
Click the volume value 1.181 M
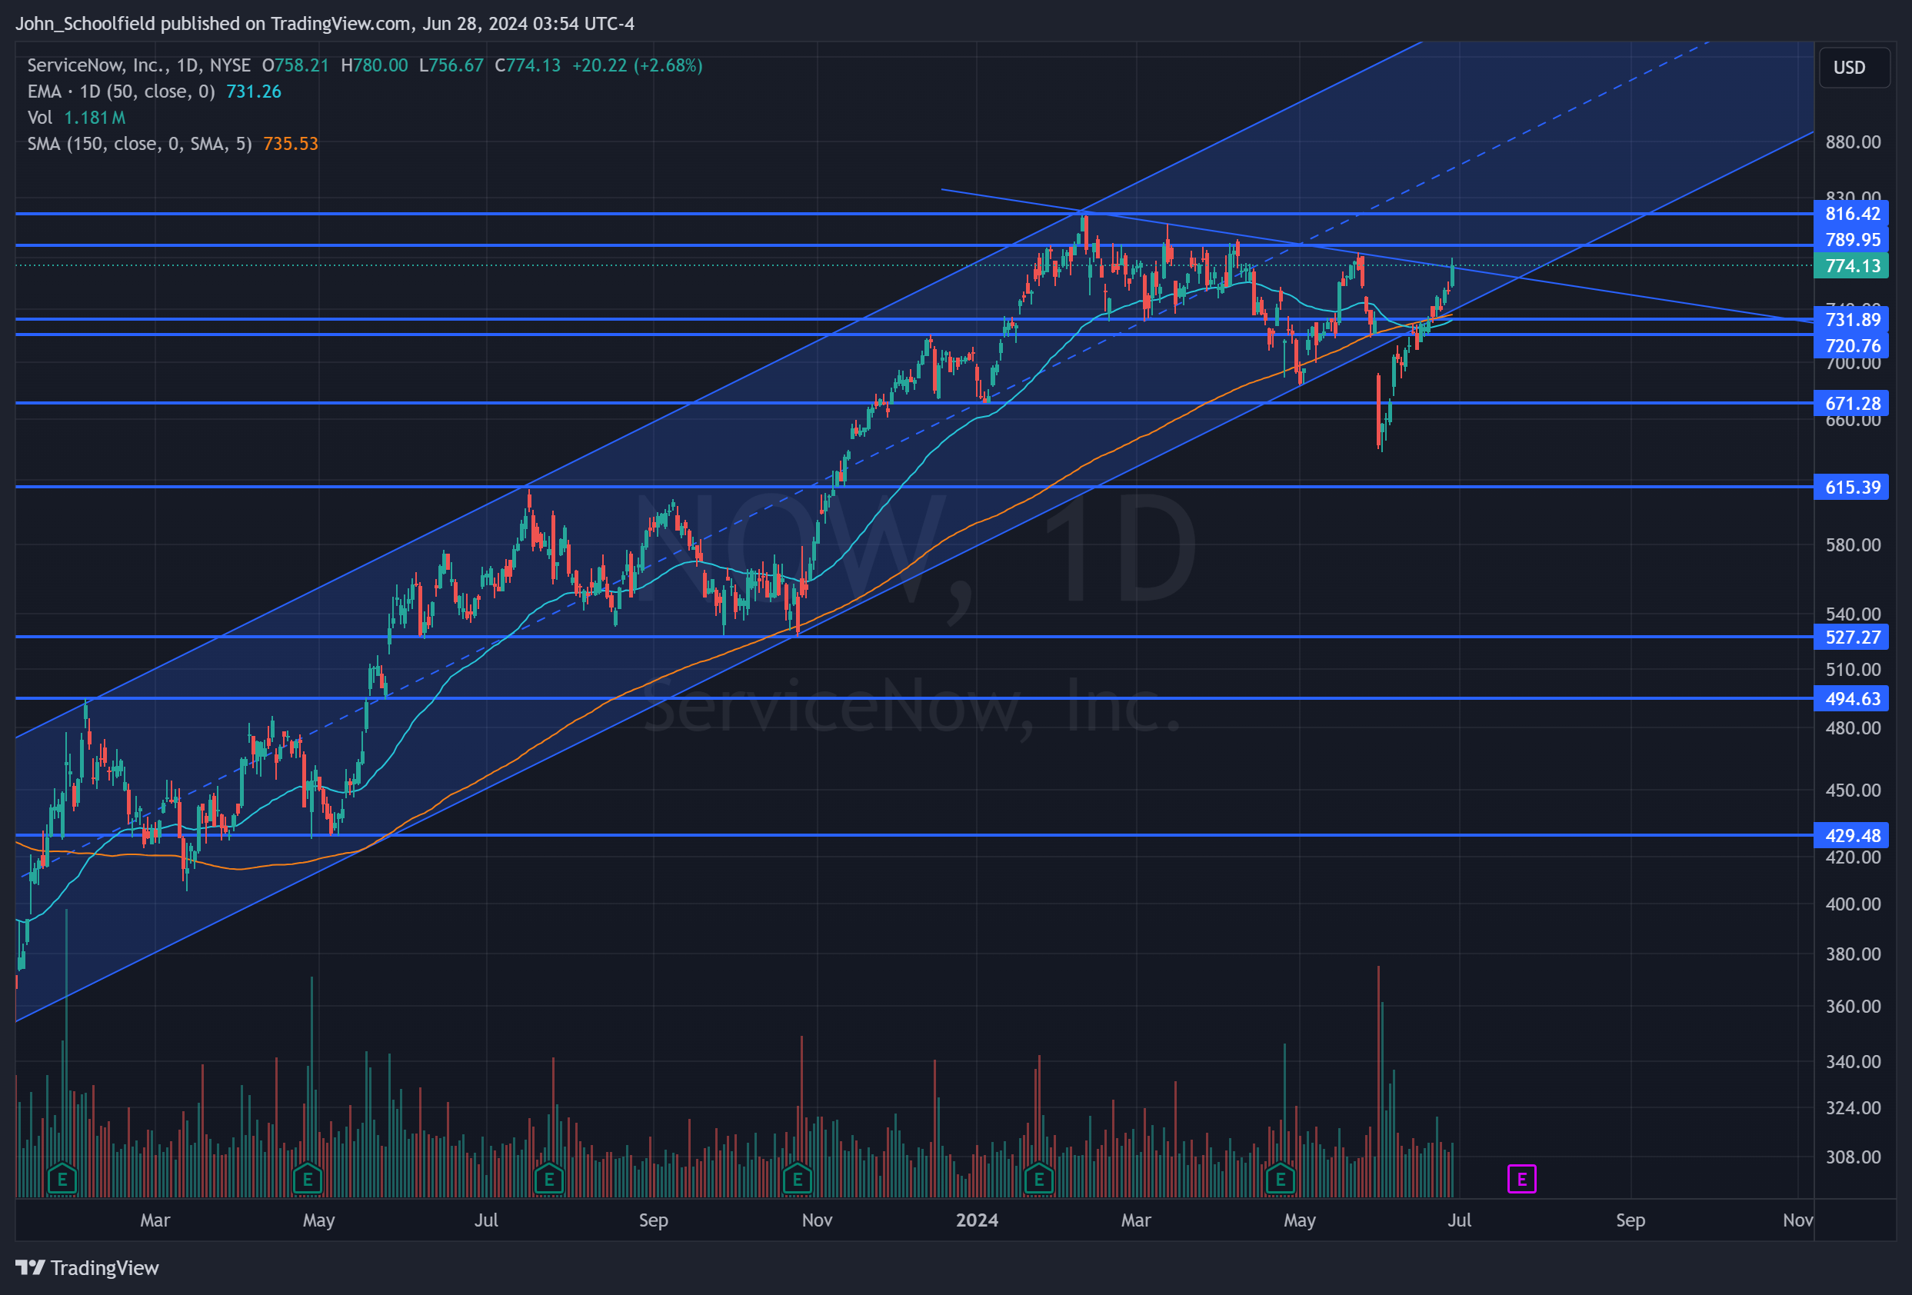click(x=95, y=118)
